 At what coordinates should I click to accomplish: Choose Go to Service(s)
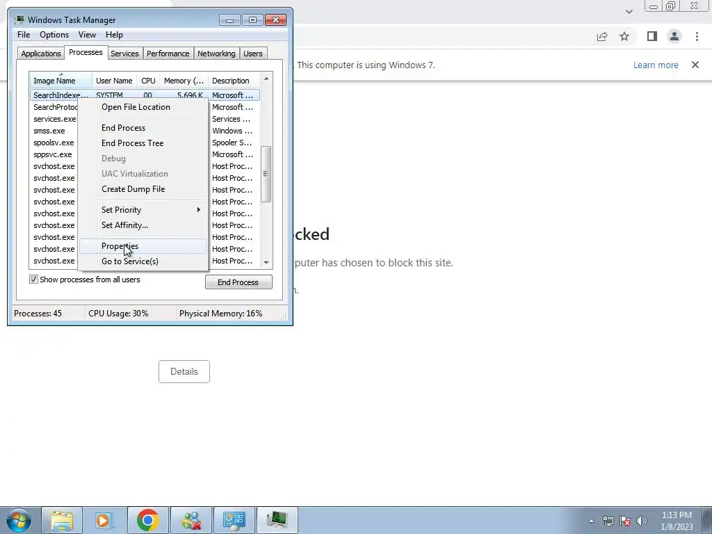143,261
